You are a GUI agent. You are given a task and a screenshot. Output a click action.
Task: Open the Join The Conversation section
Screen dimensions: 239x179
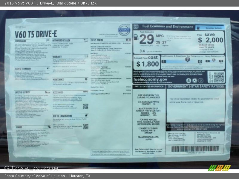[62, 115]
